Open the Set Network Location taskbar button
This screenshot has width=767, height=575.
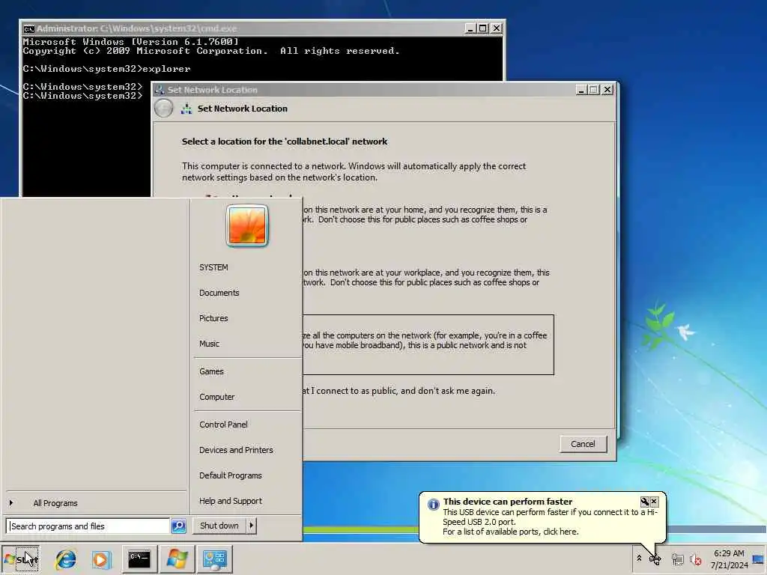[x=215, y=559]
